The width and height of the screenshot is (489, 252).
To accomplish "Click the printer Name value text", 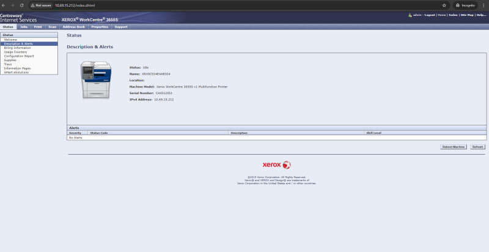I will pos(156,74).
